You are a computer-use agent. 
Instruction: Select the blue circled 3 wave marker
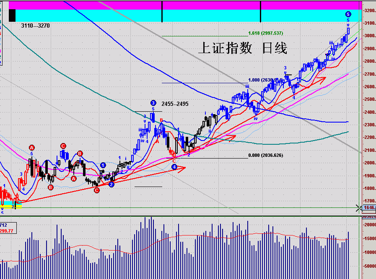coord(153,103)
